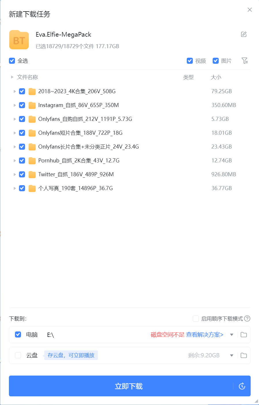The height and width of the screenshot is (405, 259).
Task: Close the new download task dialog
Action: 250,10
